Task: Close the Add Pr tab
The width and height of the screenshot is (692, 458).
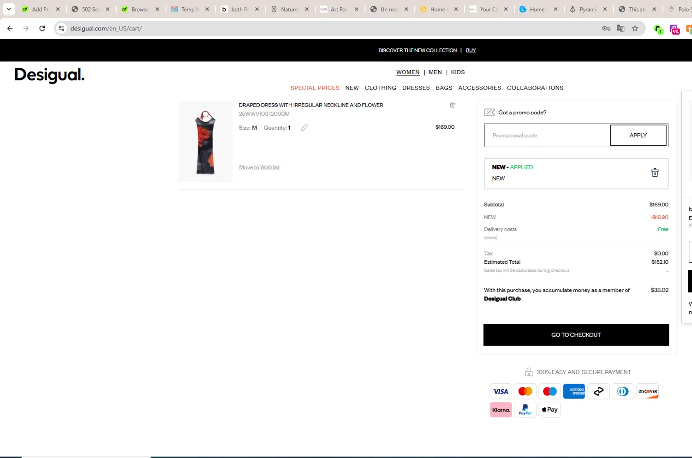Action: coord(58,9)
